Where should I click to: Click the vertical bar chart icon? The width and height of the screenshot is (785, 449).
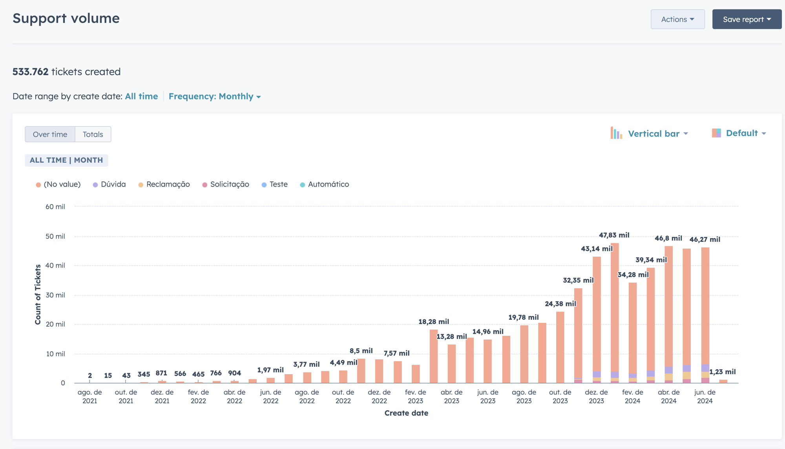616,133
